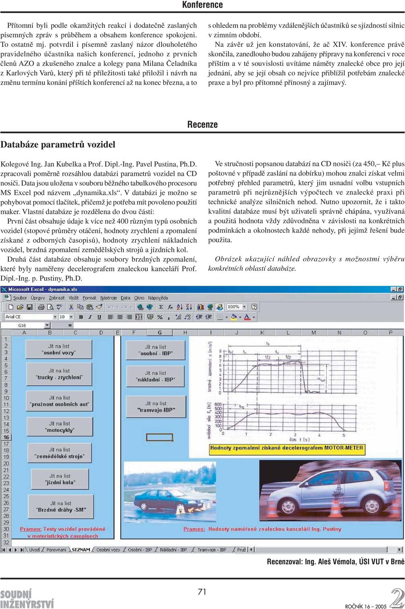Open the Soubor menu

(20, 298)
